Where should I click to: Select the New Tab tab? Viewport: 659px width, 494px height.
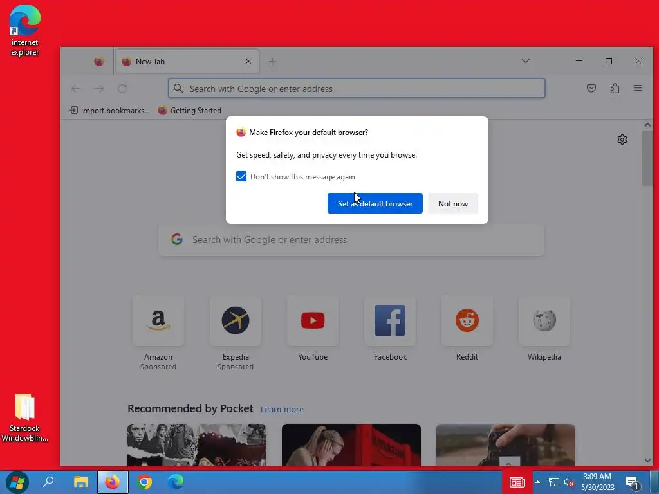(x=187, y=61)
